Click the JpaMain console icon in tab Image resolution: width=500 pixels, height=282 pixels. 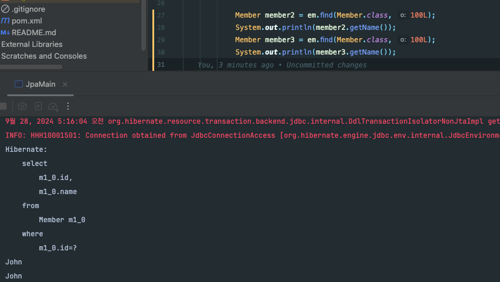tap(18, 84)
